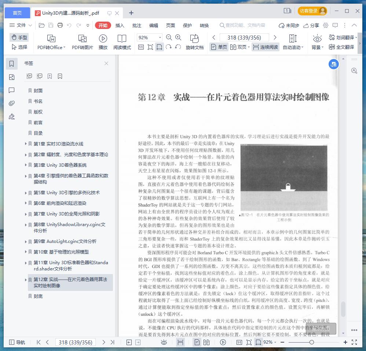Image resolution: width=366 pixels, height=351 pixels.
Task: Collapse all bookmarks icon in bookmark panel
Action: coord(40,76)
